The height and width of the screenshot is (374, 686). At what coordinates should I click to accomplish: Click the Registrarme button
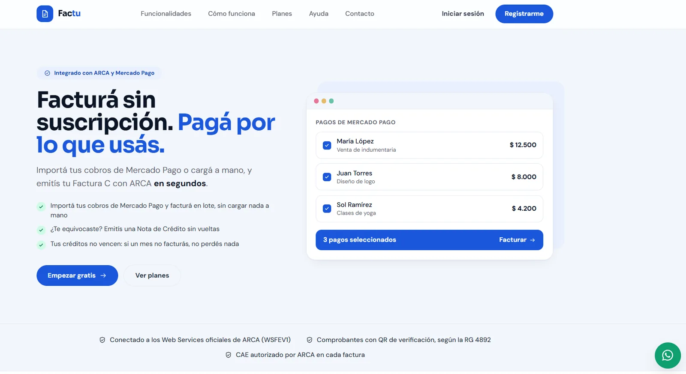(x=524, y=14)
